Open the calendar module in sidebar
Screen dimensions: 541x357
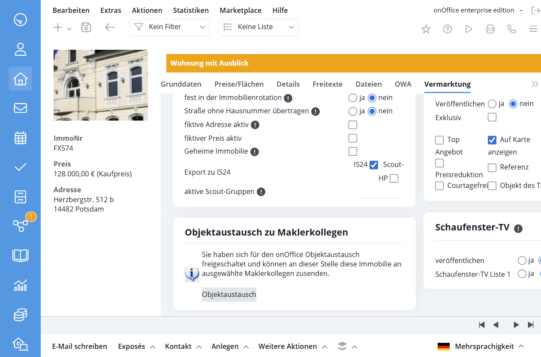(x=20, y=138)
